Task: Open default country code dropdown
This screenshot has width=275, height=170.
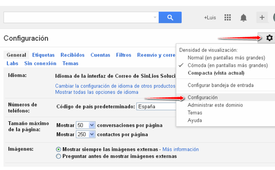Action: tap(157, 106)
